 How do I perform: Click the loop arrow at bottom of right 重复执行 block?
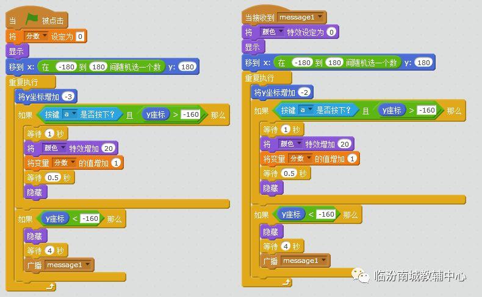pyautogui.click(x=287, y=282)
